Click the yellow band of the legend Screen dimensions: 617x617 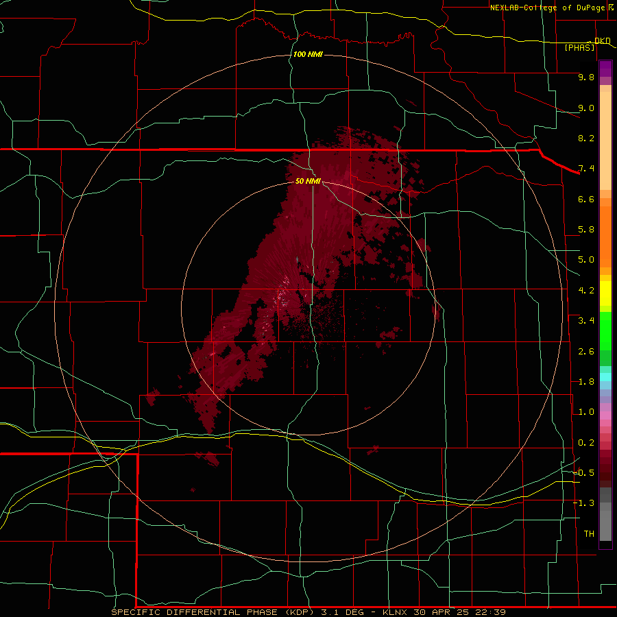point(605,293)
